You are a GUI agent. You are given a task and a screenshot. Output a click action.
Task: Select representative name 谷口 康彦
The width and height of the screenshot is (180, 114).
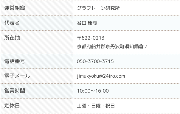pos(87,23)
